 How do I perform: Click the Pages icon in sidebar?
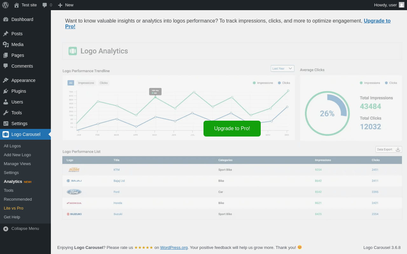6,55
